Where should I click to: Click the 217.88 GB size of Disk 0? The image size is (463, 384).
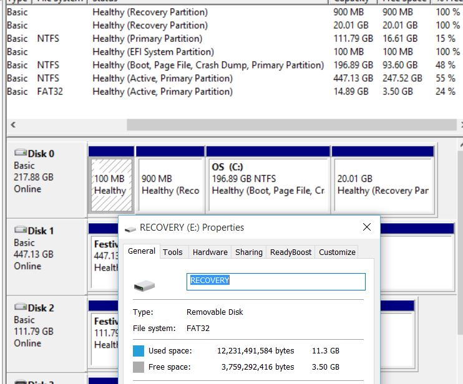tap(34, 177)
